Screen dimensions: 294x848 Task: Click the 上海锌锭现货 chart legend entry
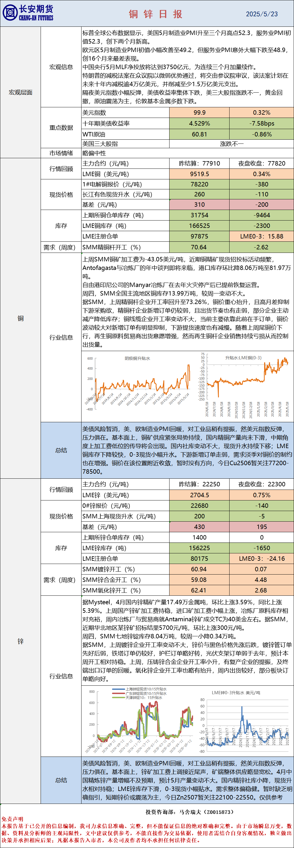(139, 689)
